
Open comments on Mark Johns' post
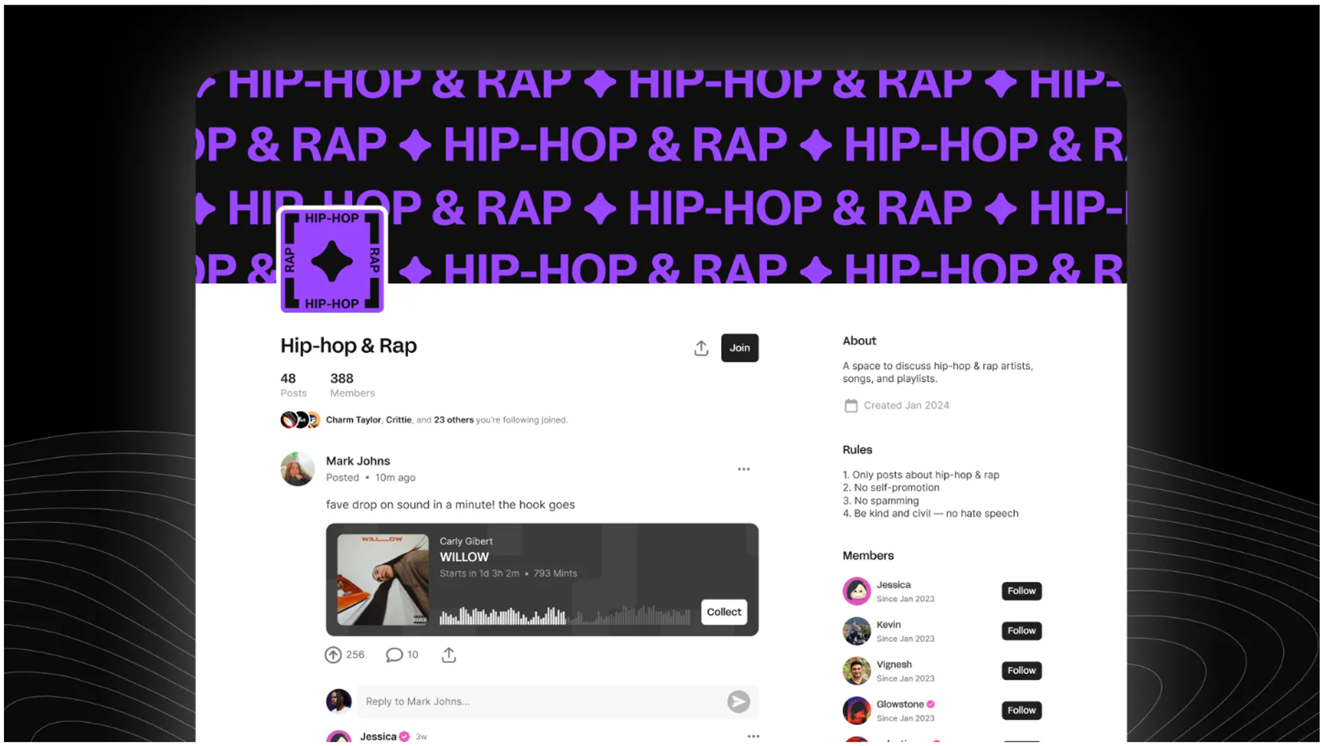pyautogui.click(x=394, y=655)
